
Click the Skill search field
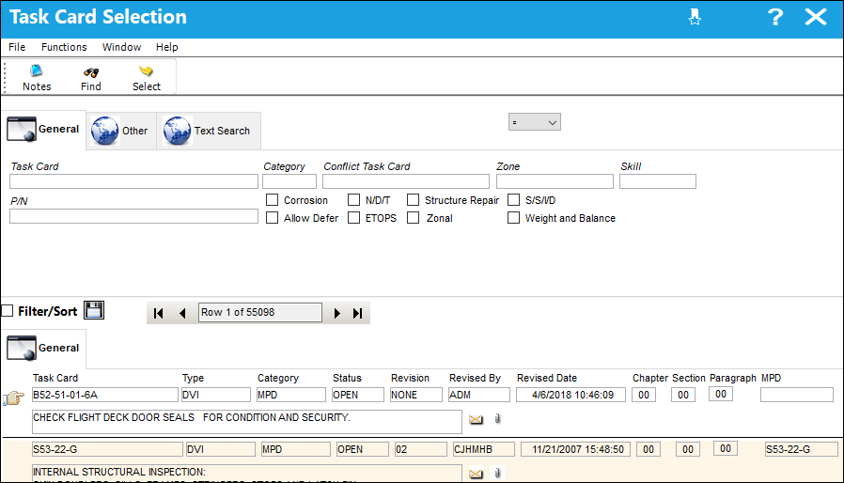658,181
